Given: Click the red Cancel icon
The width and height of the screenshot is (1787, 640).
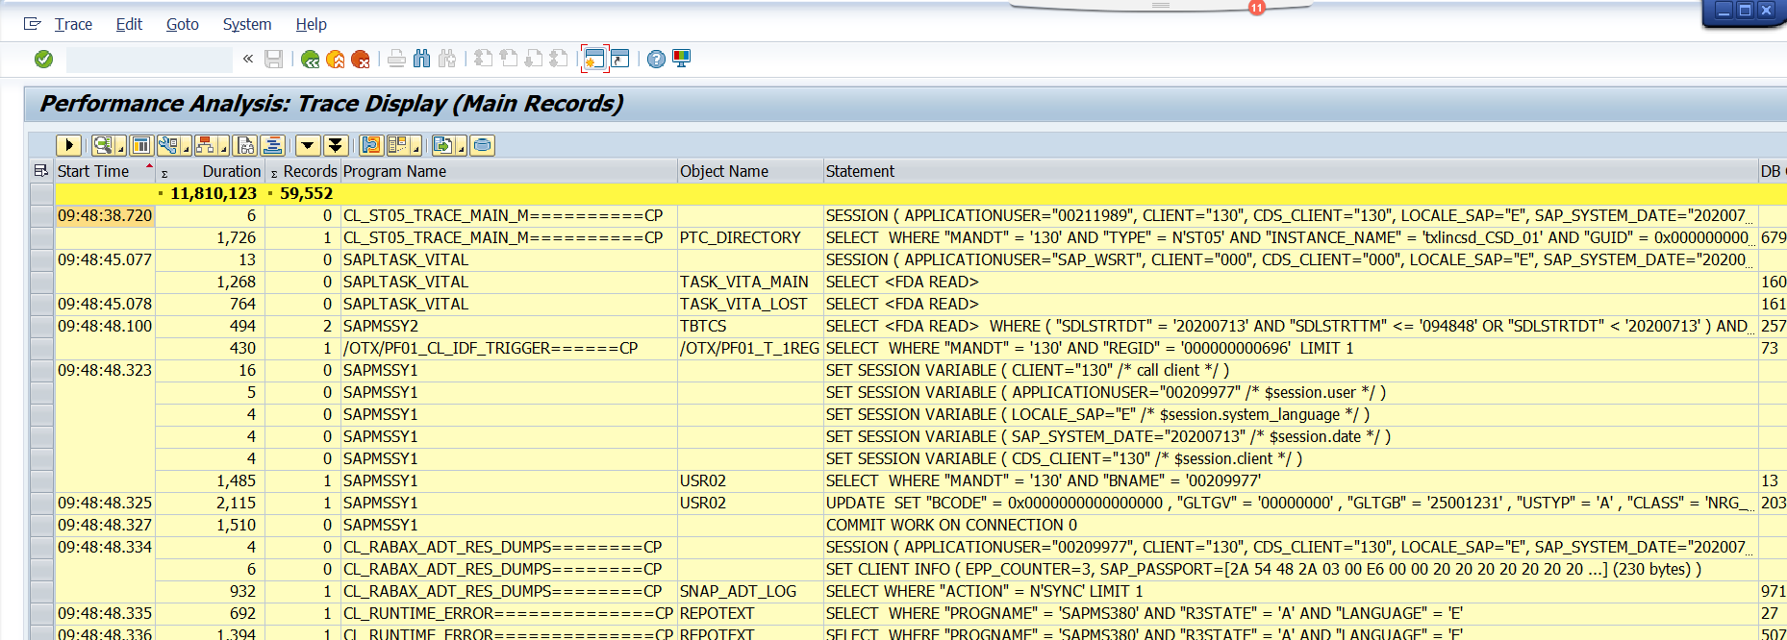Looking at the screenshot, I should pos(361,60).
